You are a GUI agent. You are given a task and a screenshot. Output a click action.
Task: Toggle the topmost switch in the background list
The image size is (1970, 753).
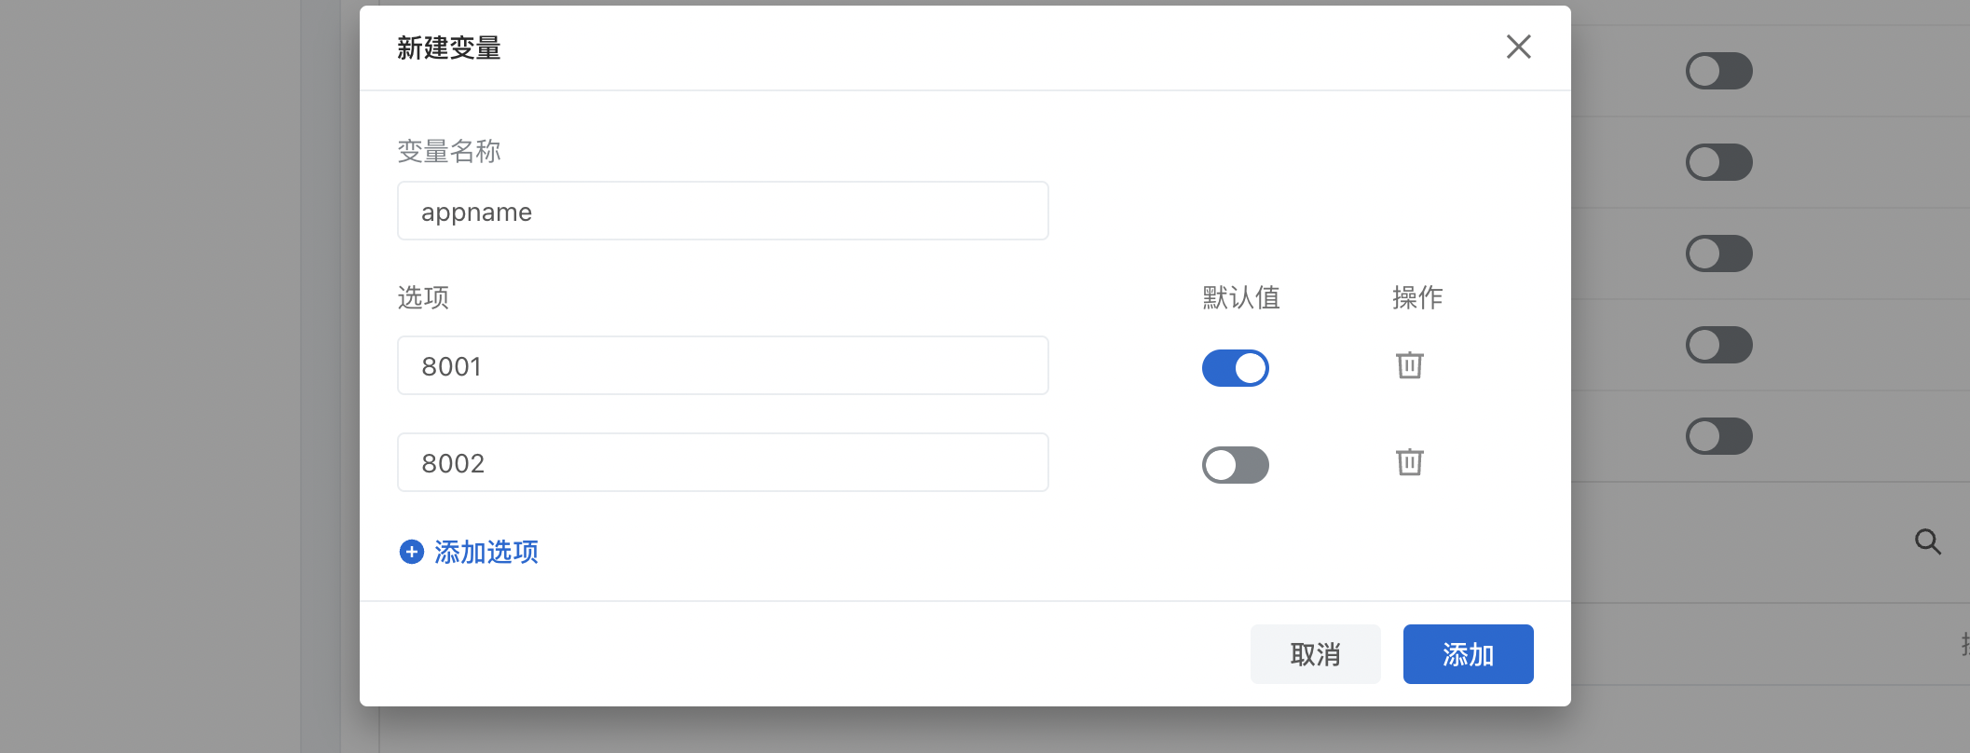point(1718,71)
